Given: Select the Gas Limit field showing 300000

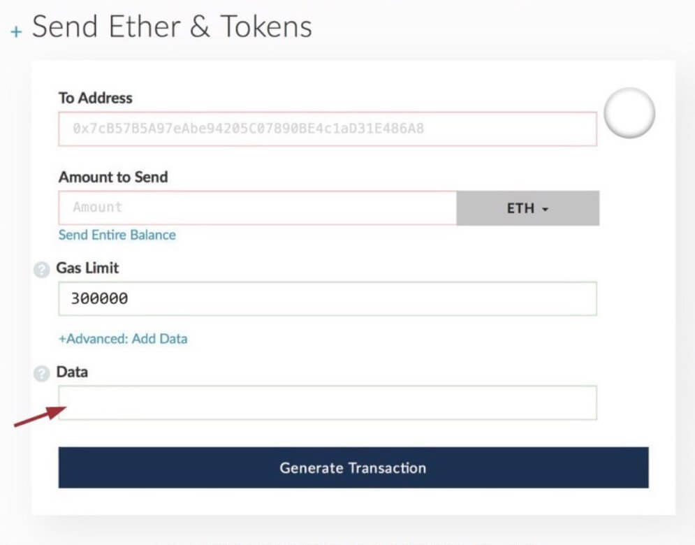Looking at the screenshot, I should (327, 299).
